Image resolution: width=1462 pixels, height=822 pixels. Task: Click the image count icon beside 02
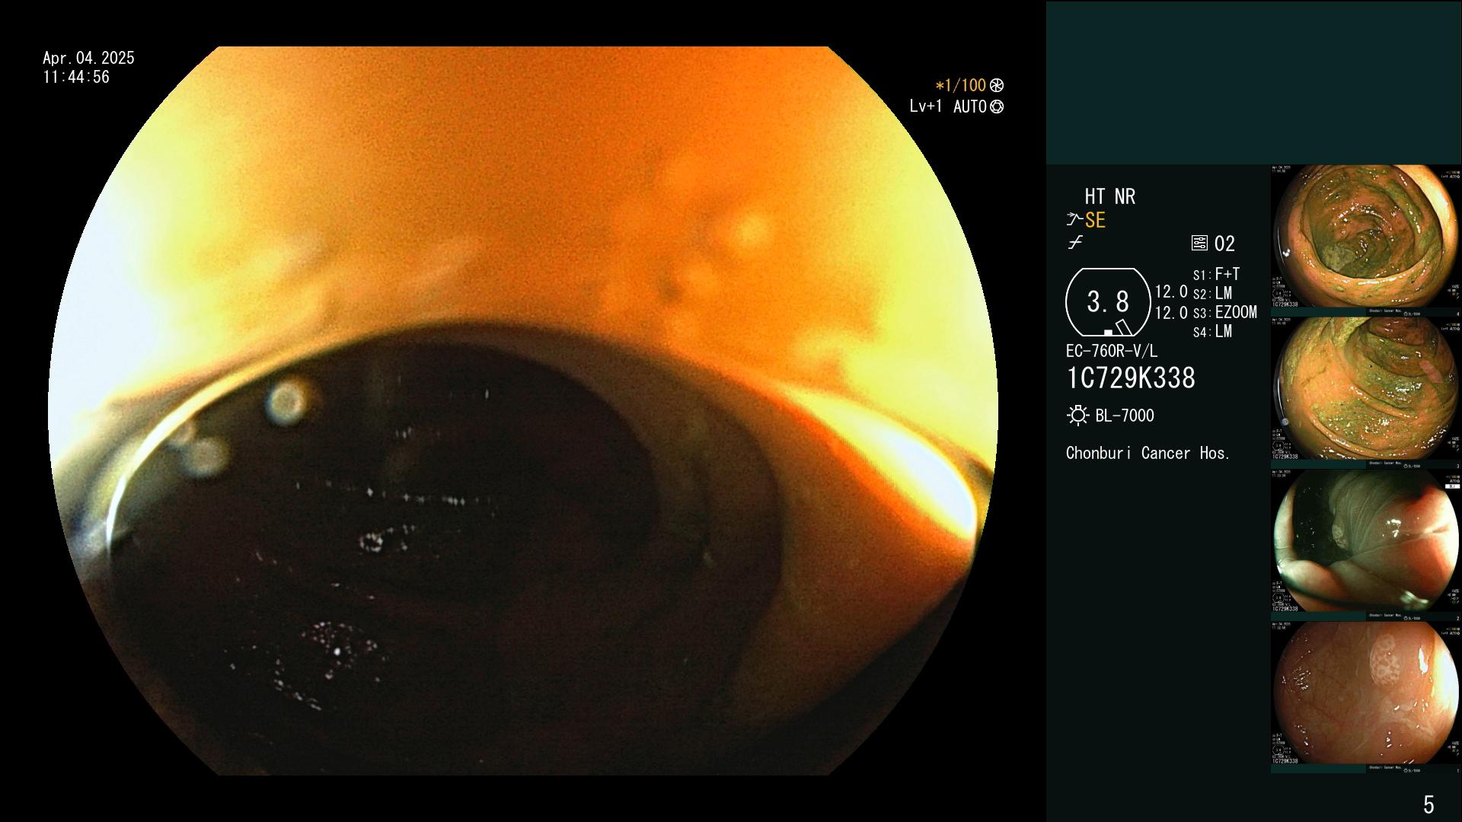click(x=1199, y=244)
